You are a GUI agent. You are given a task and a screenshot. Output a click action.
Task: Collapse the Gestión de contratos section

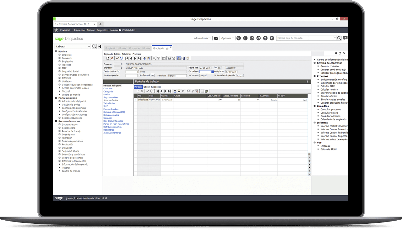click(314, 63)
